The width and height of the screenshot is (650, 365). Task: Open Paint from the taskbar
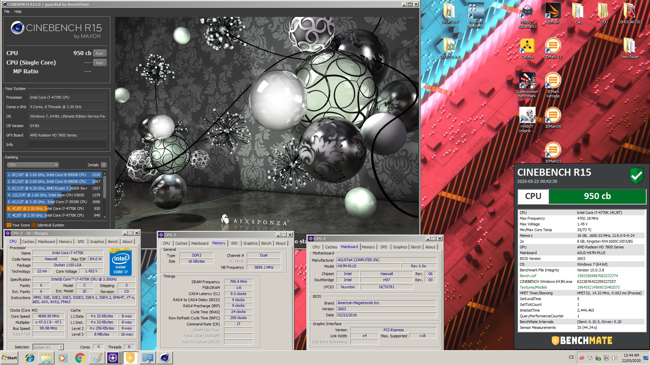pos(96,358)
